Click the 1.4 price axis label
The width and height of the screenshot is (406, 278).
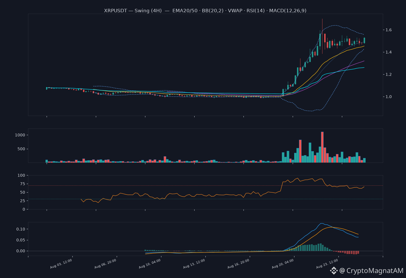(x=389, y=52)
